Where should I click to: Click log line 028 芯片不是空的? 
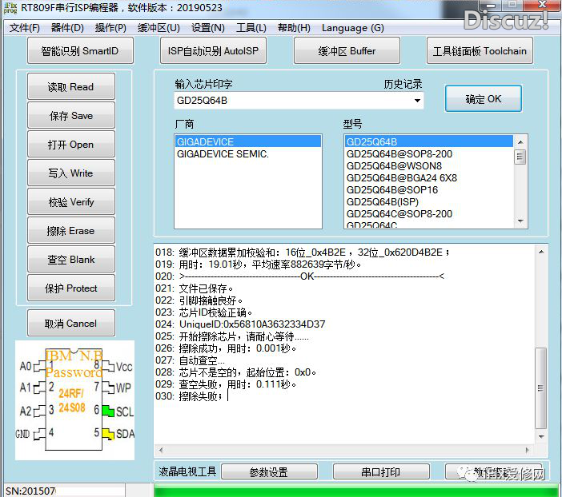[236, 372]
